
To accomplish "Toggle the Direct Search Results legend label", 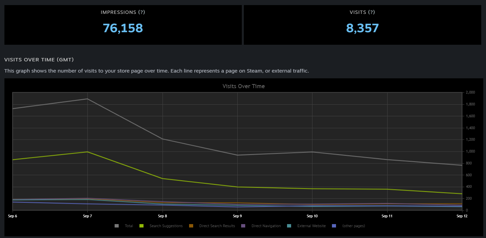I will tap(217, 226).
